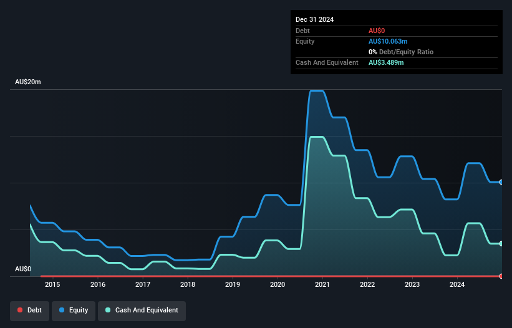Select the red Debt endpoint marker
Viewport: 512px width, 328px height.
(x=501, y=276)
